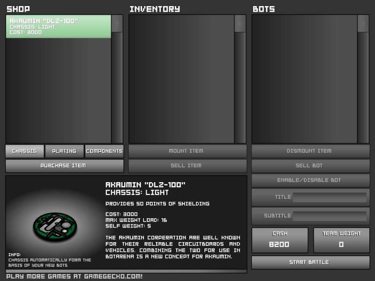
Task: Select the Akaumin DLZ-100 shop item
Action: click(x=58, y=27)
